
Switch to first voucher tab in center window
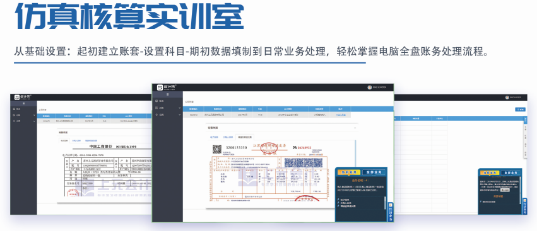[213, 137]
